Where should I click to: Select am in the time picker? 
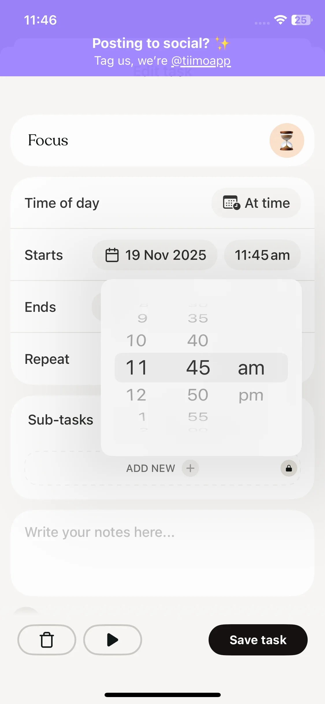coord(251,368)
